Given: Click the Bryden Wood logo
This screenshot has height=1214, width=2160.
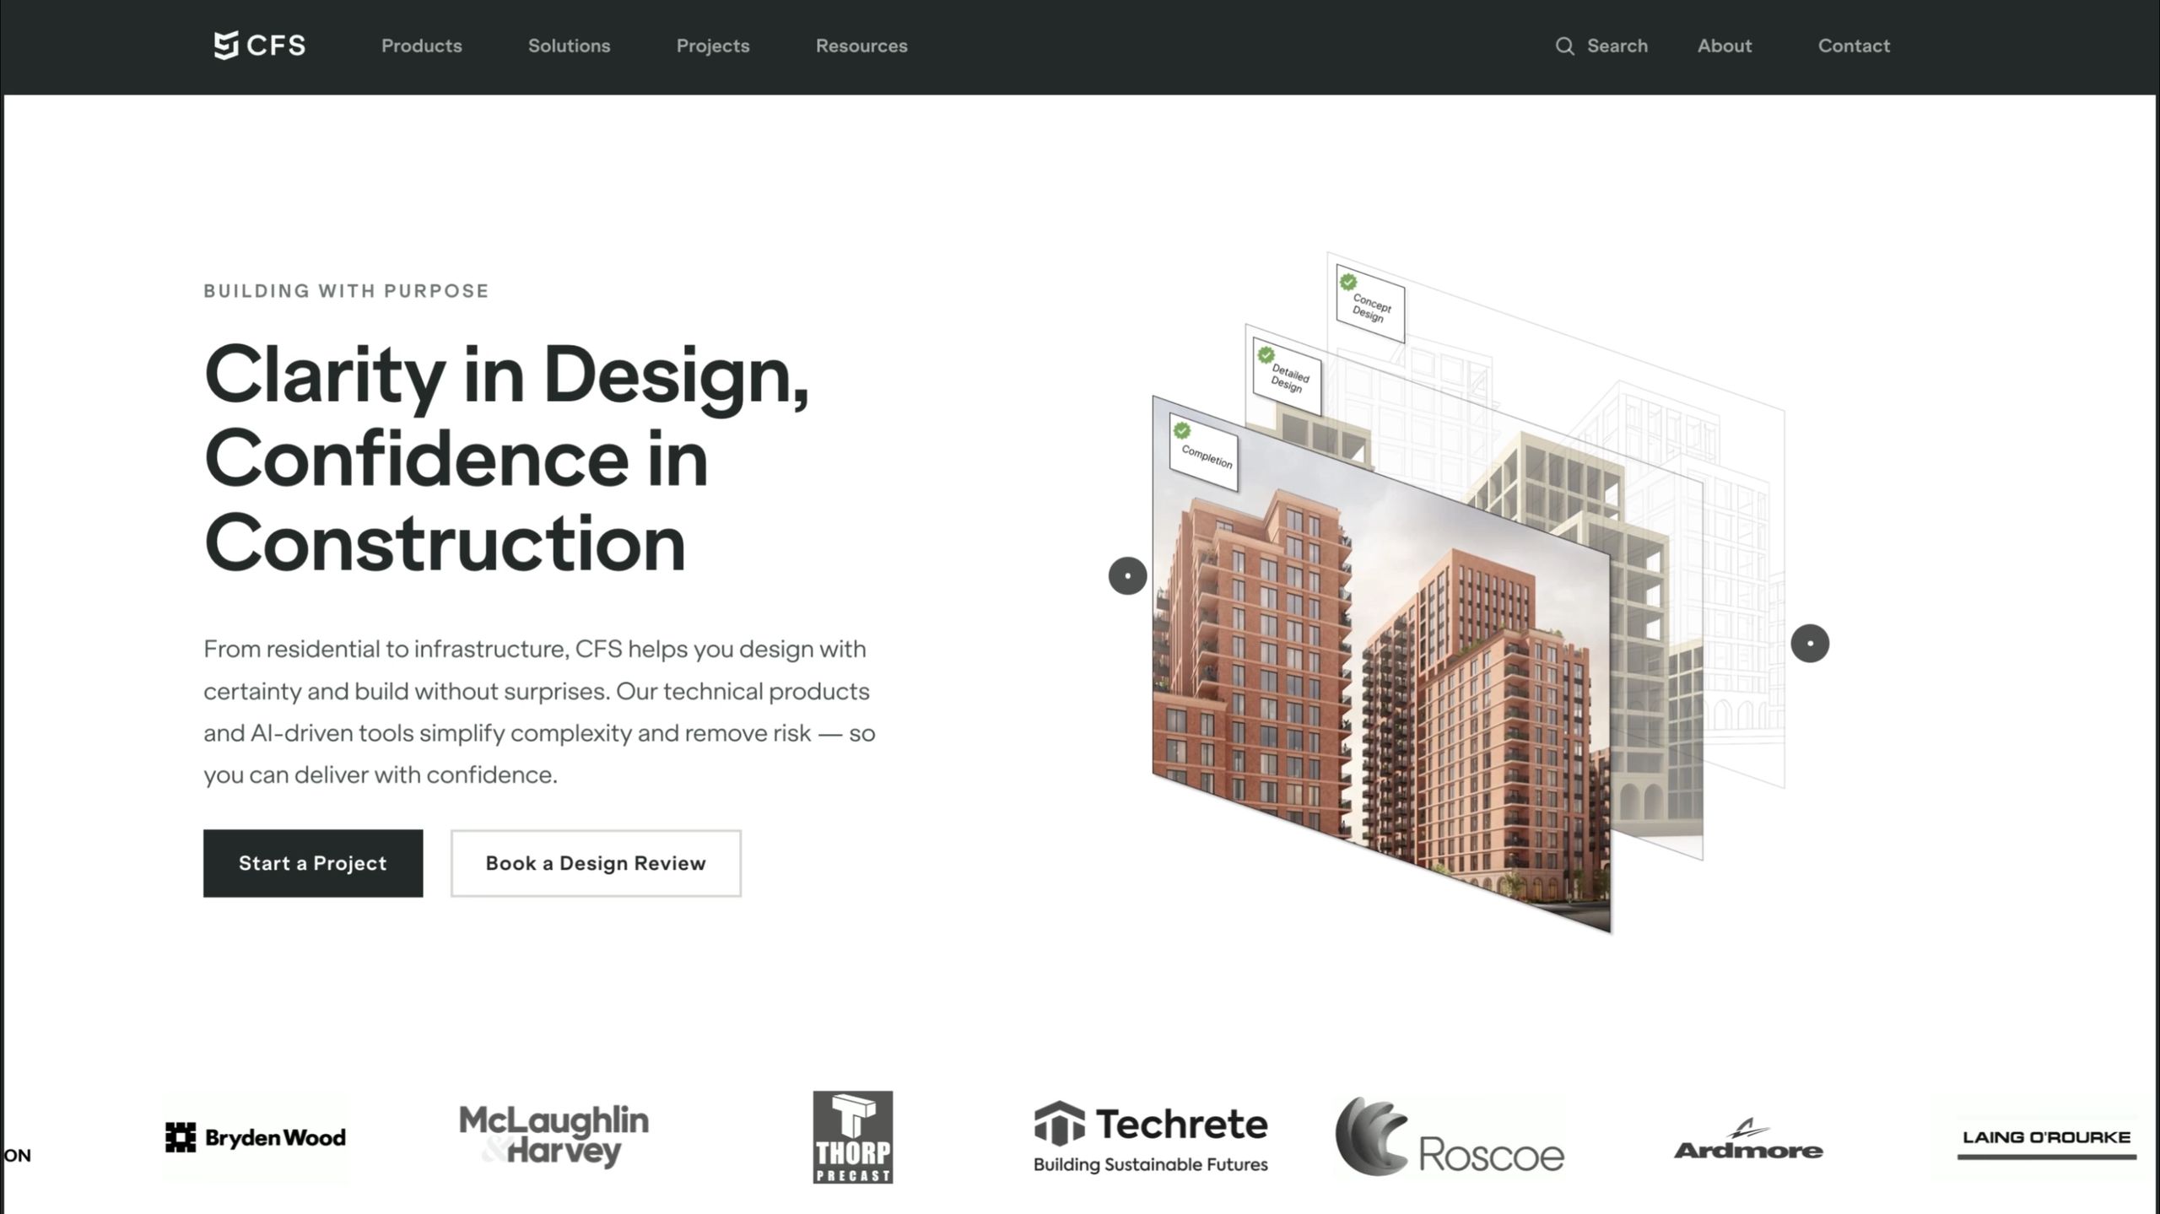Looking at the screenshot, I should click(256, 1137).
